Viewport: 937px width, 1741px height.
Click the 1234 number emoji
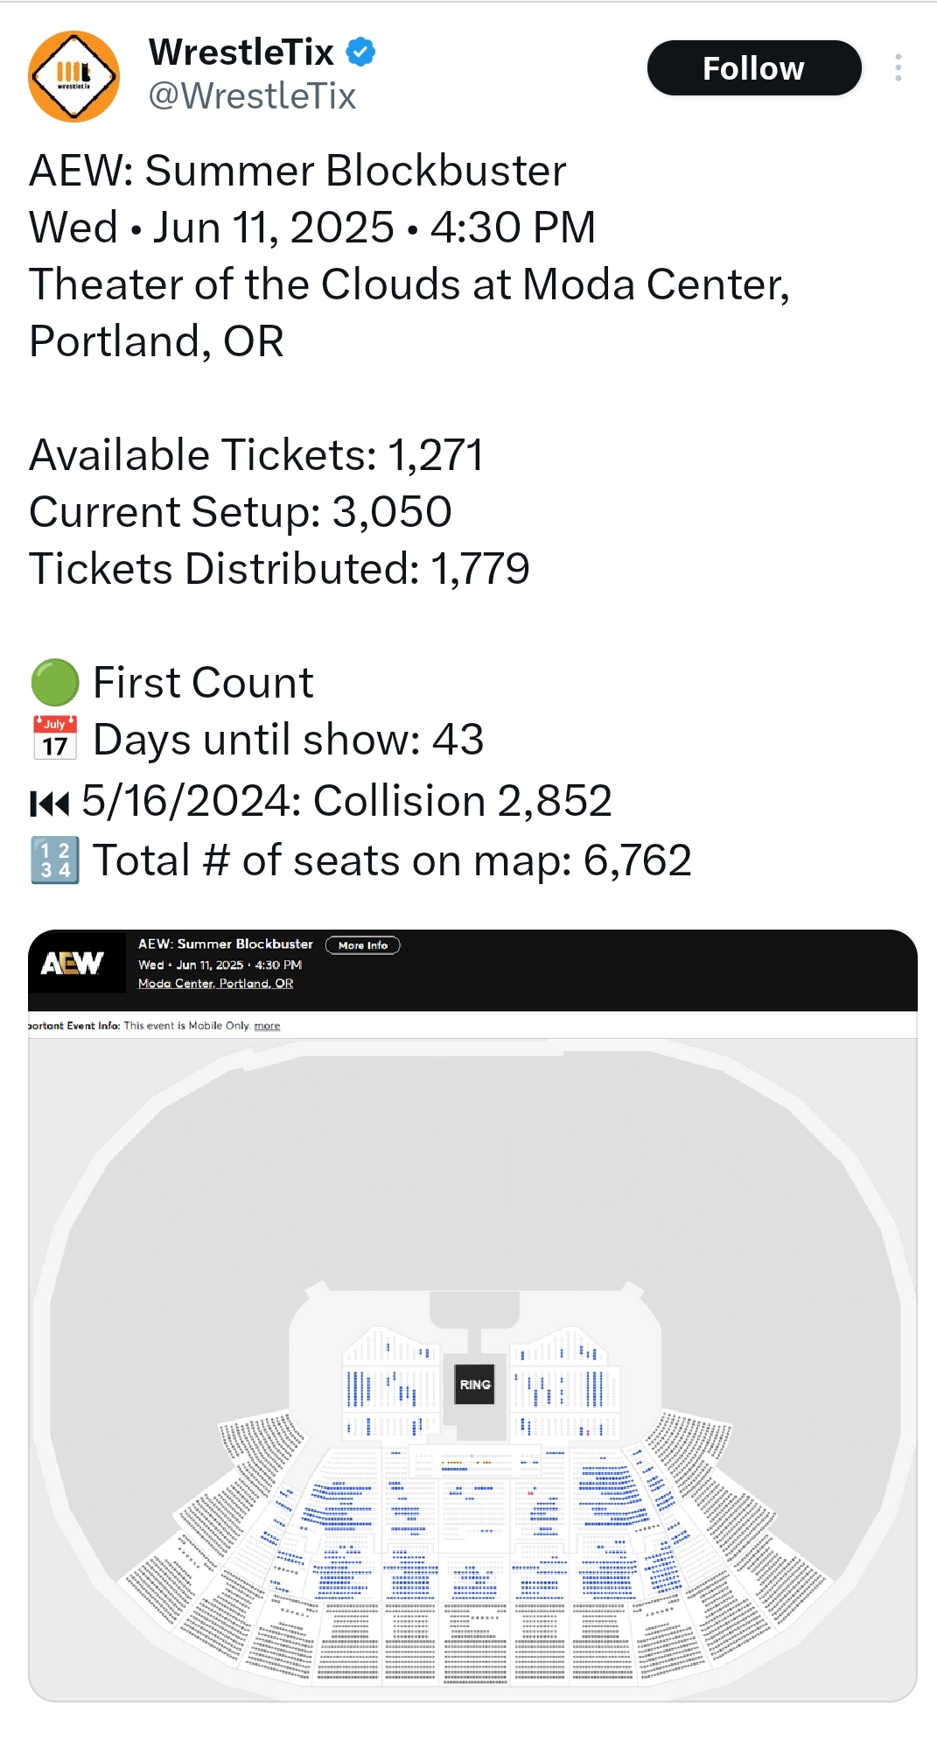55,860
